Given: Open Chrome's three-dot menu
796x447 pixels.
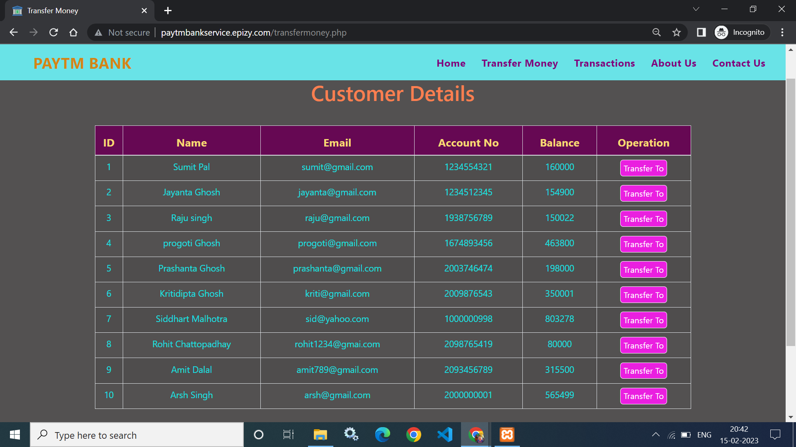Looking at the screenshot, I should click(783, 32).
